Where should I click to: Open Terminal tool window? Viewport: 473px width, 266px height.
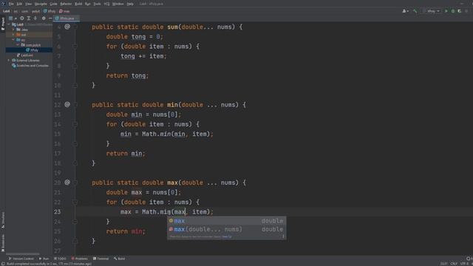101,259
